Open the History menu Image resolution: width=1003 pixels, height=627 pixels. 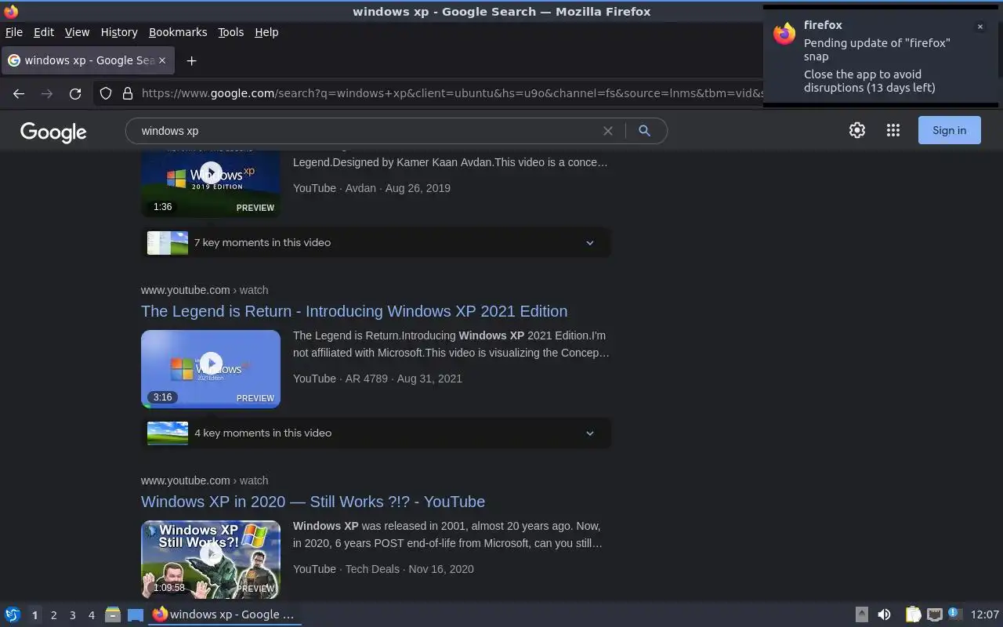click(x=119, y=32)
